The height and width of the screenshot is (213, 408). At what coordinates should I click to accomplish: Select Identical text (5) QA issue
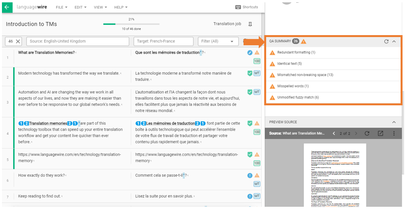(333, 64)
